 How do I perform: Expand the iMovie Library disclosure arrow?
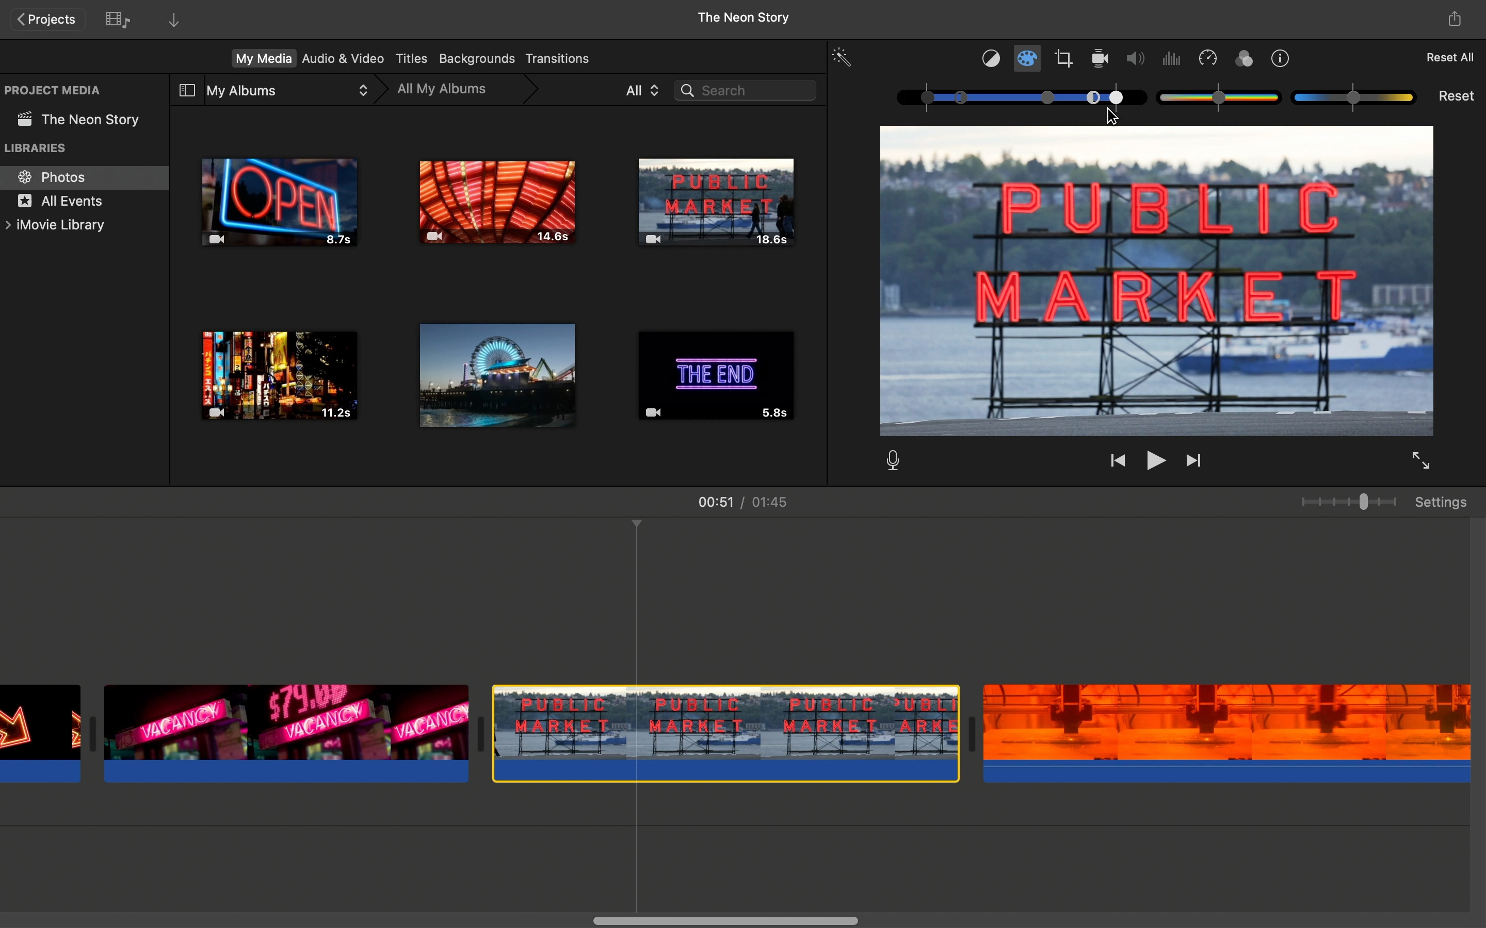(8, 225)
